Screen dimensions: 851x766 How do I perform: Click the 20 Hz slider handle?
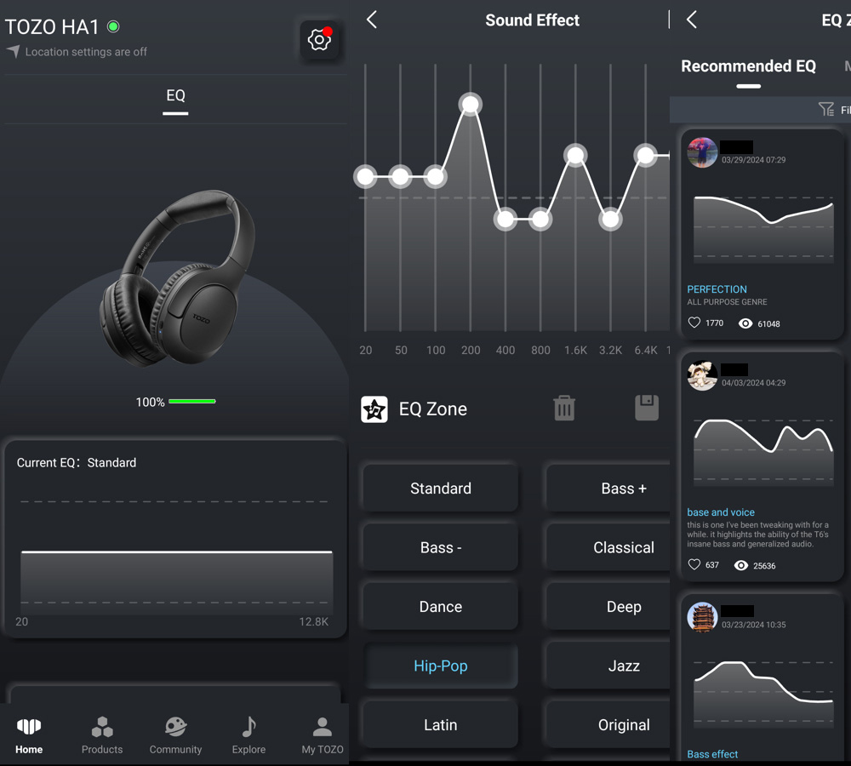pos(365,176)
